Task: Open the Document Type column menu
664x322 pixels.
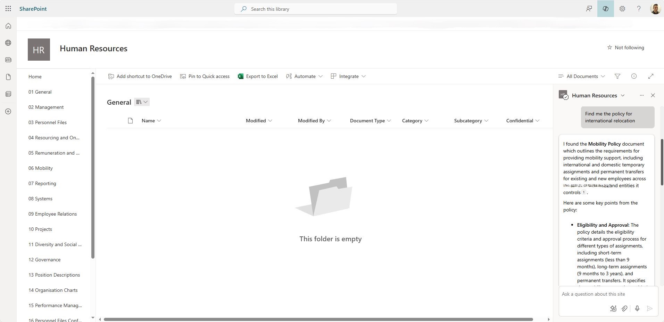Action: [370, 121]
